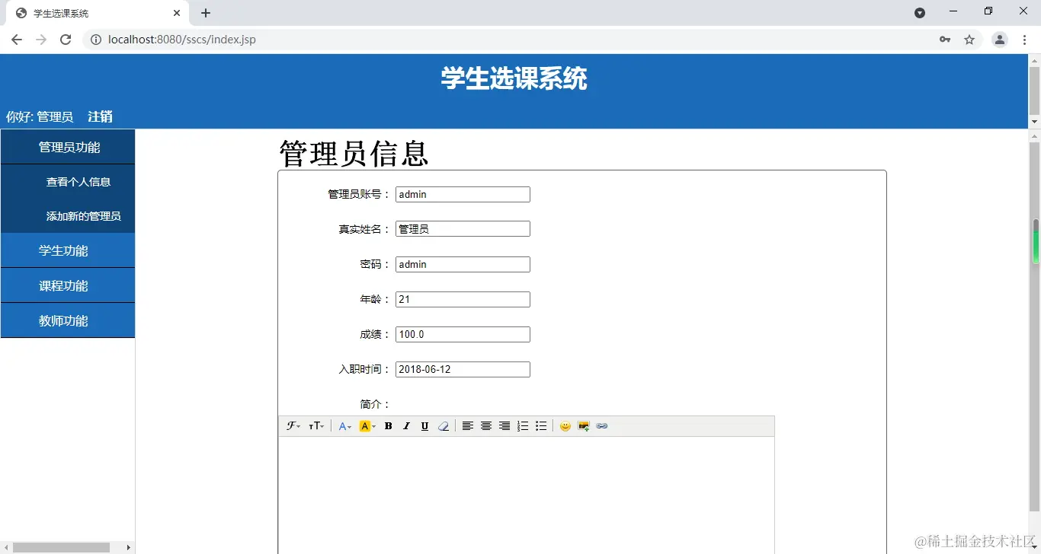Open the 课程功能 sidebar section
Screen dimensions: 1041x554
click(67, 285)
